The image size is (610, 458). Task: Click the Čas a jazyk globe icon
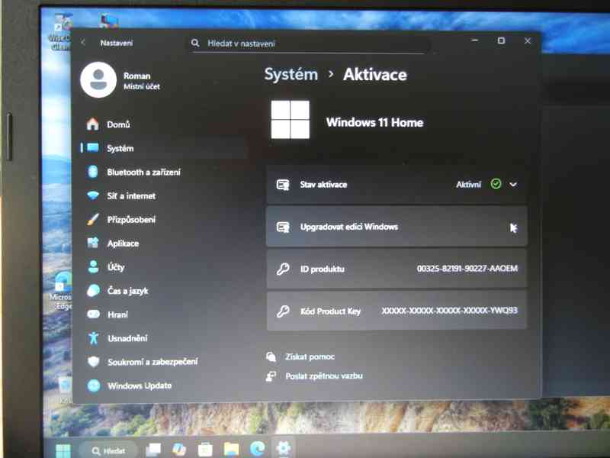coord(93,291)
